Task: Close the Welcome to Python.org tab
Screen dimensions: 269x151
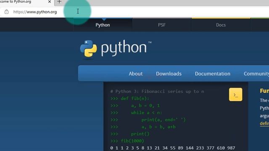Action: click(x=50, y=2)
